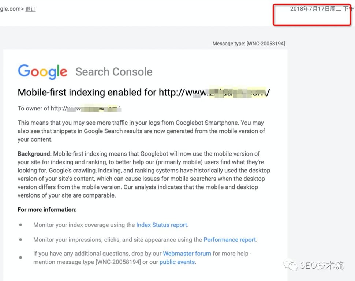Visit the Webmaster forum link

click(x=187, y=254)
